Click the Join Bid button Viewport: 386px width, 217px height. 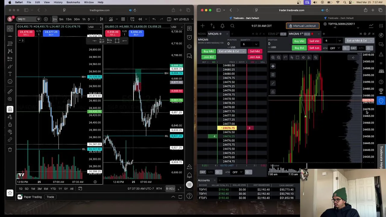pyautogui.click(x=208, y=57)
